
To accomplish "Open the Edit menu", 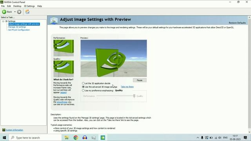I will [9, 6].
